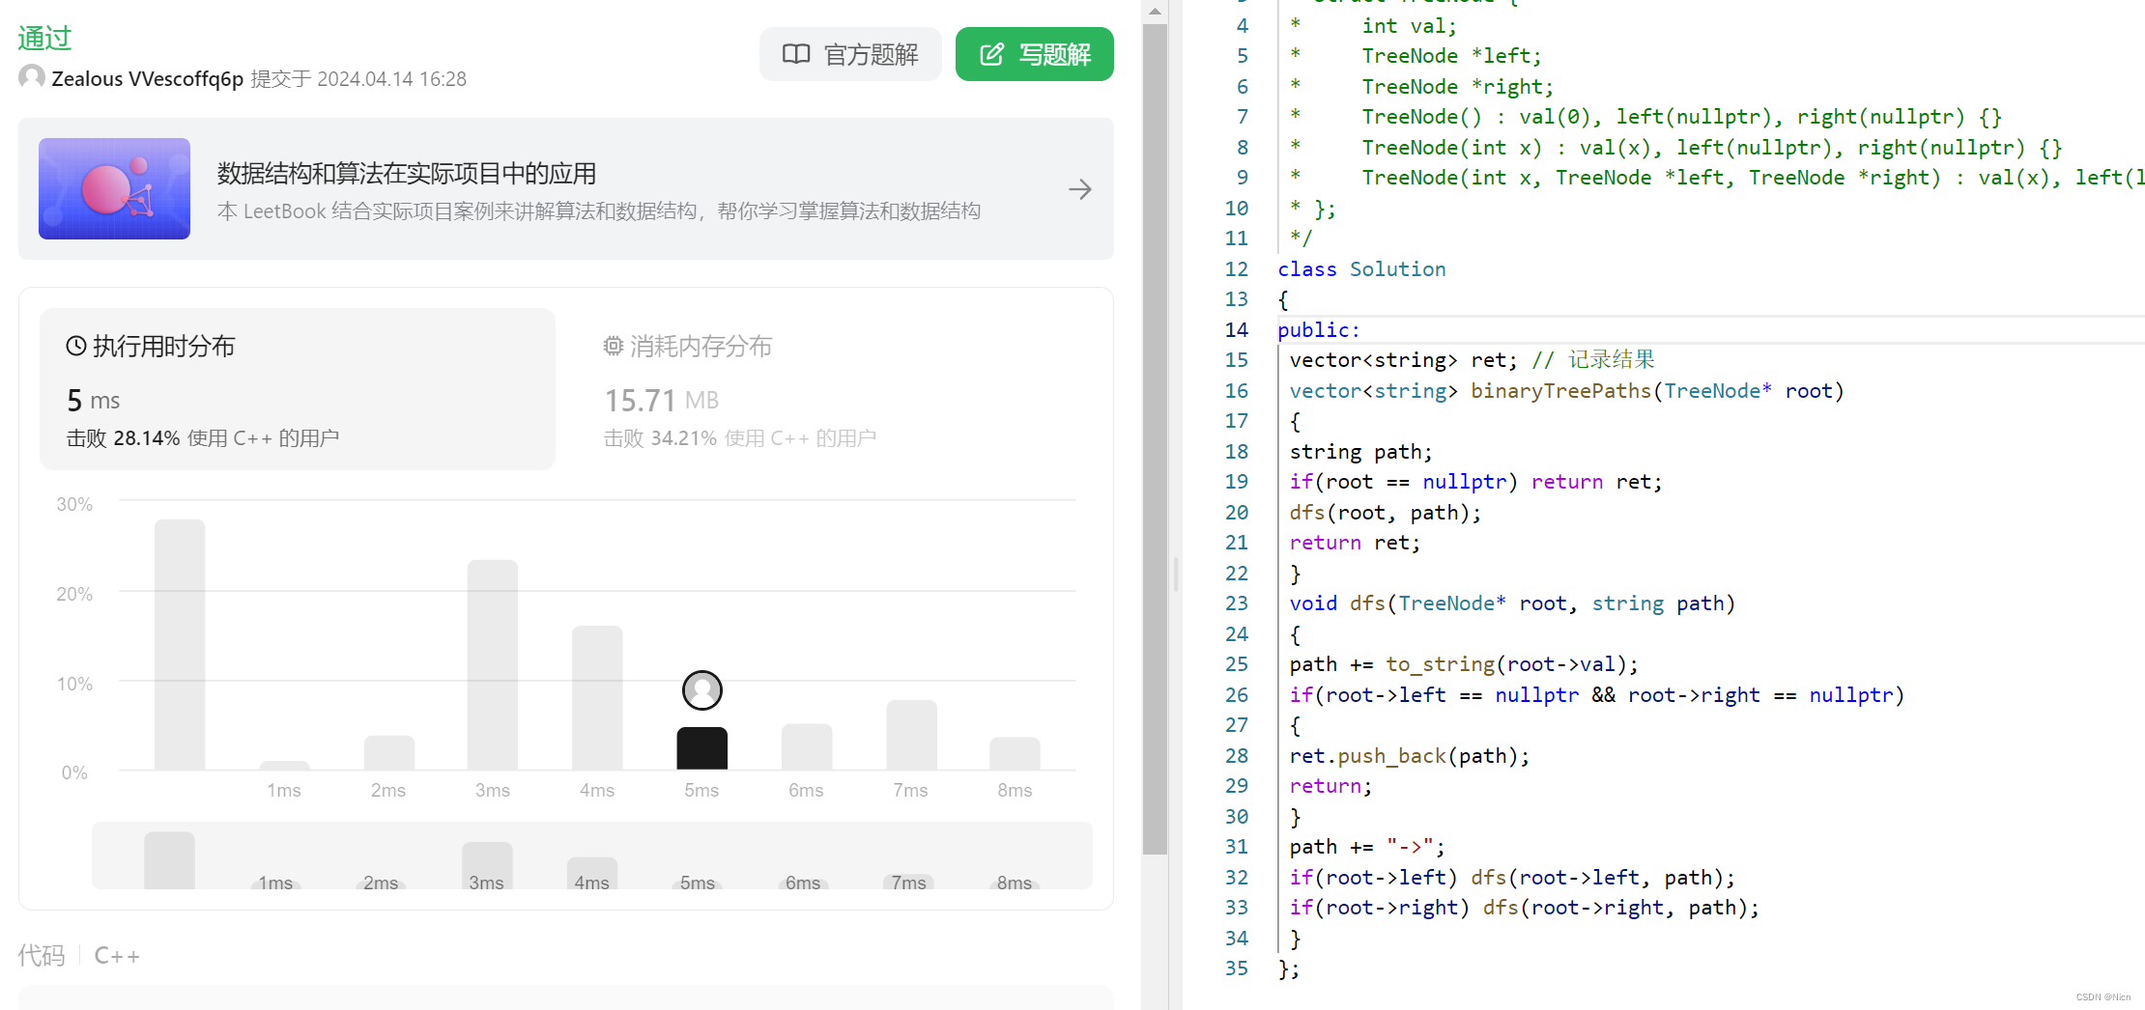Click the 通过 status heading
The image size is (2145, 1010).
pyautogui.click(x=44, y=38)
